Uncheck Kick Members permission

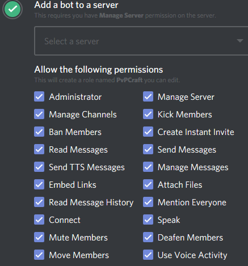click(x=148, y=114)
